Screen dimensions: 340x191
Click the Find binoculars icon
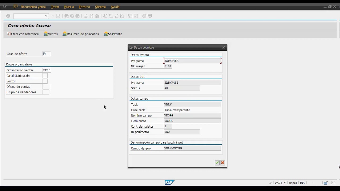click(x=91, y=16)
